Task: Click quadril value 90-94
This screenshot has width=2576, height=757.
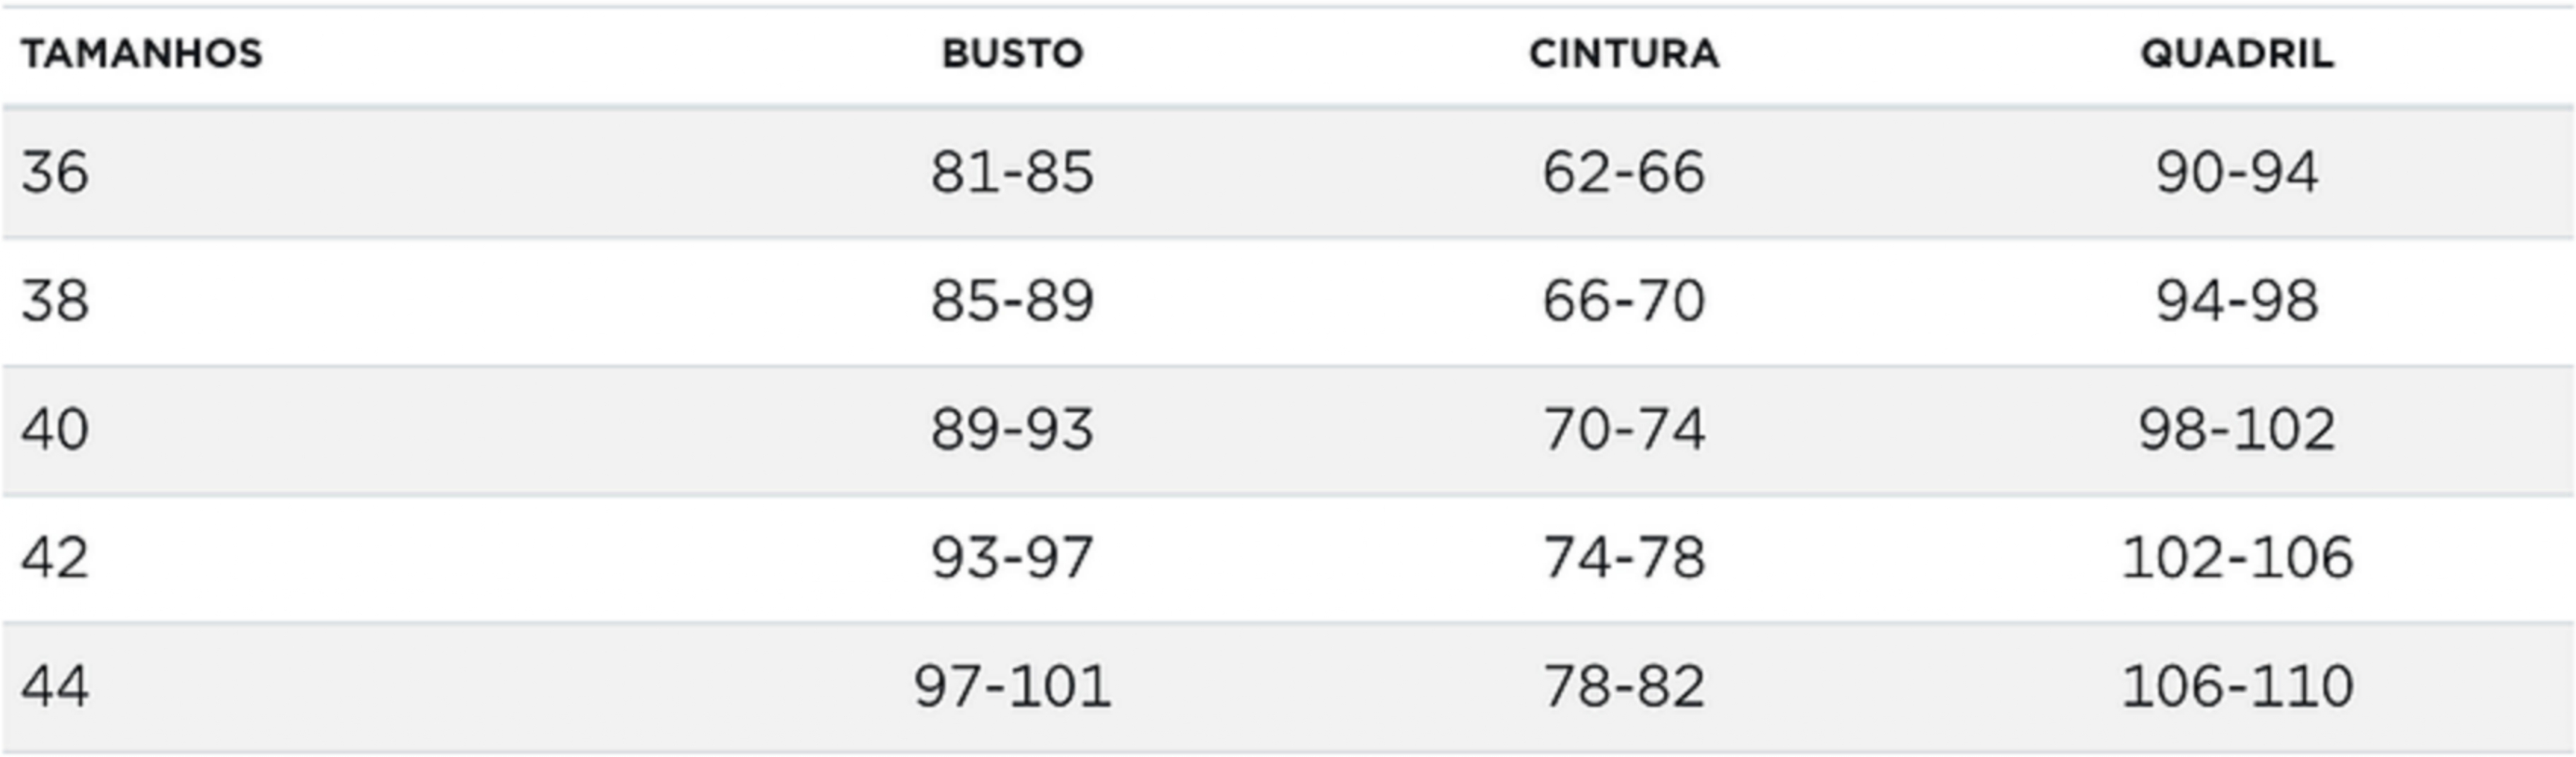Action: pos(2237,172)
